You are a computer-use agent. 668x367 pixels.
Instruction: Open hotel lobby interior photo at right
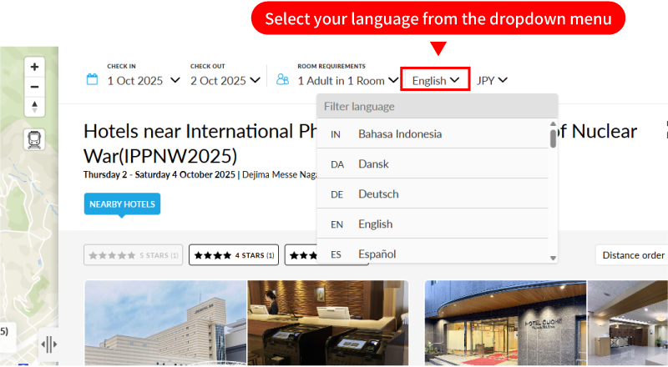click(628, 323)
